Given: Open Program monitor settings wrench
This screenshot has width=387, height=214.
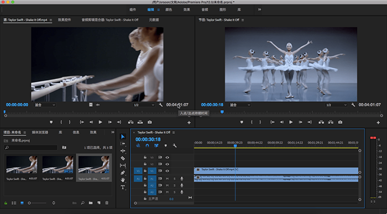Looking at the screenshot, I should click(353, 105).
